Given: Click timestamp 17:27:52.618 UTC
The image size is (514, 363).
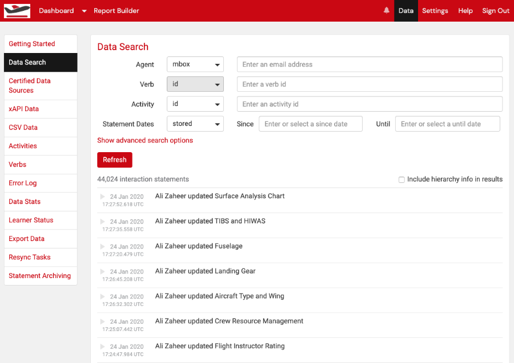Looking at the screenshot, I should point(123,205).
